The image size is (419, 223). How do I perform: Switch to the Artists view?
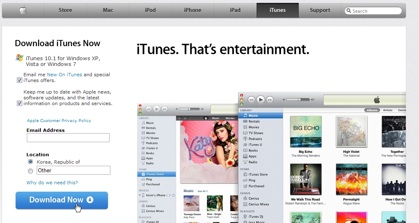388,110
